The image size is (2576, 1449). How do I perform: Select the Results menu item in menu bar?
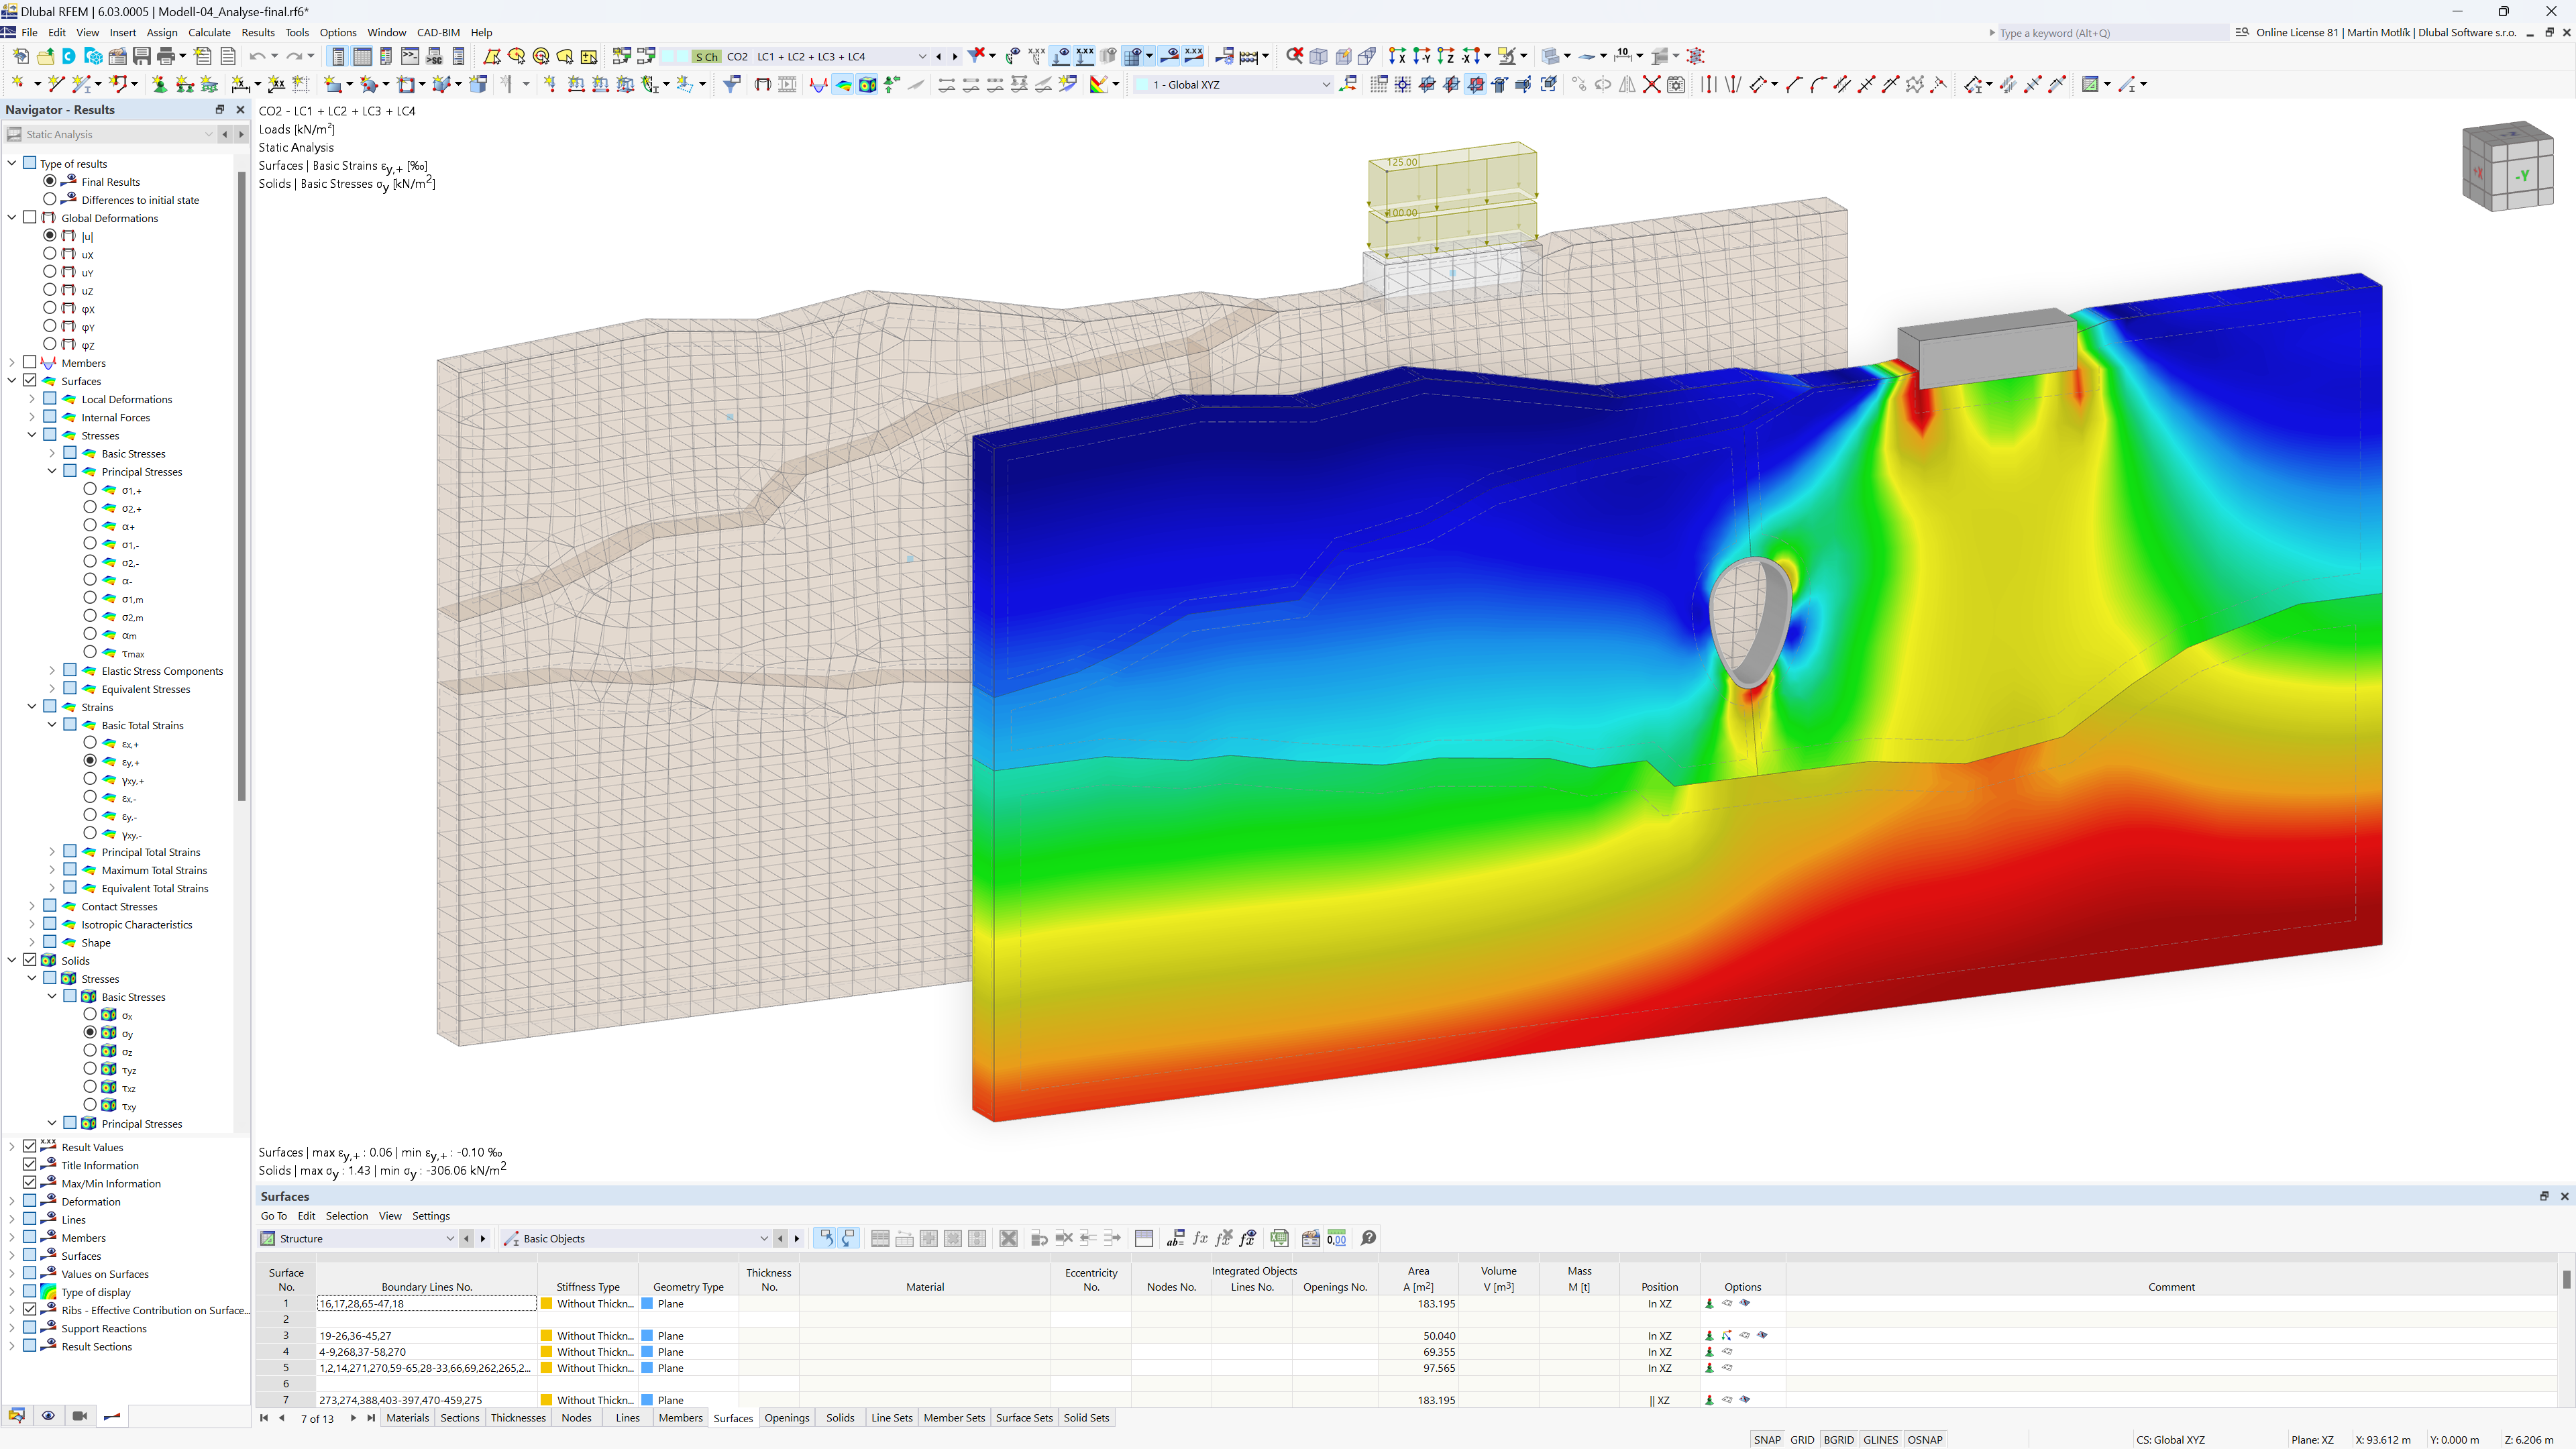256,32
